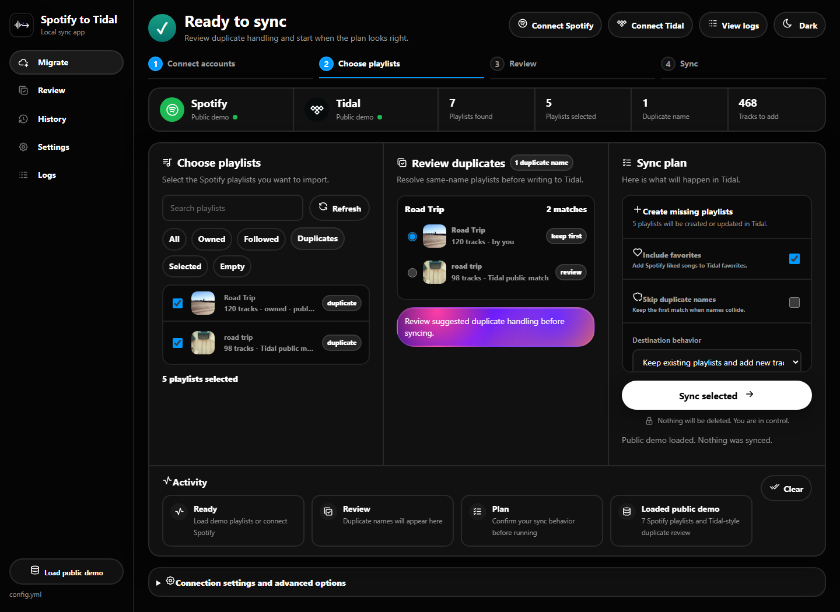The width and height of the screenshot is (840, 612).
Task: Open History in the sidebar
Action: (66, 119)
